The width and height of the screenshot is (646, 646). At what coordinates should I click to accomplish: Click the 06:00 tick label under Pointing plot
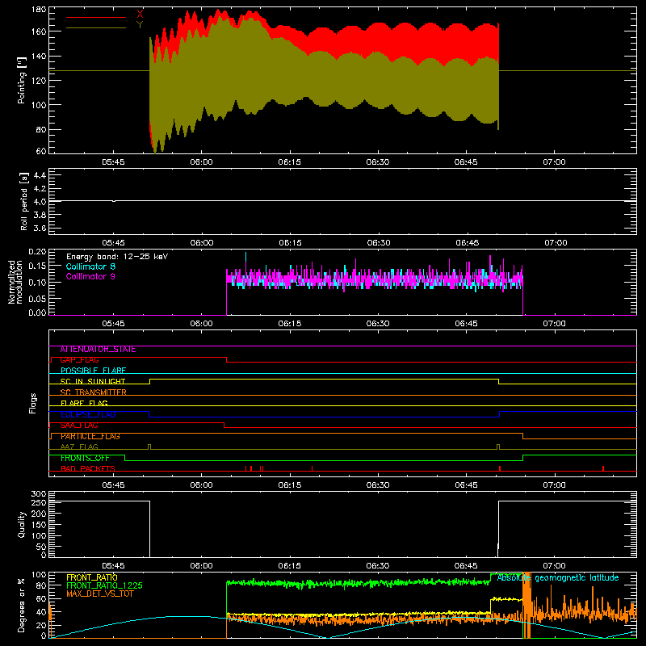point(201,162)
